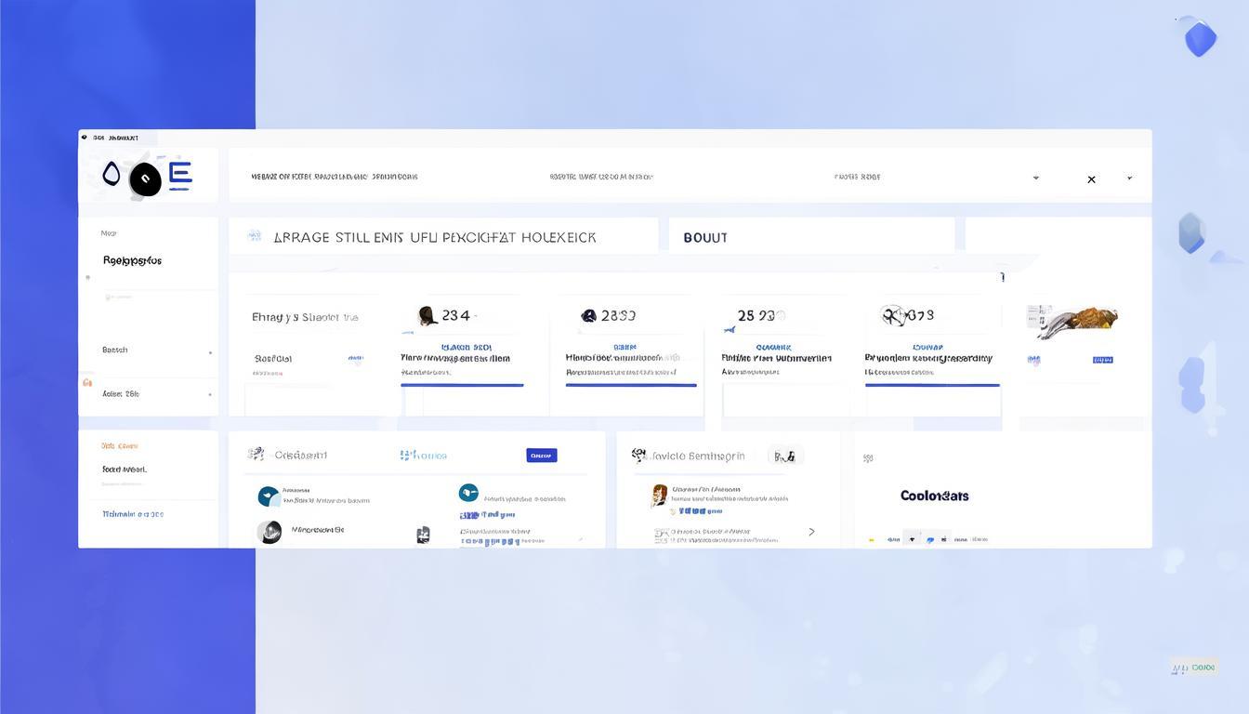1249x714 pixels.
Task: Click the teal circle icon in left list
Action: tap(269, 496)
